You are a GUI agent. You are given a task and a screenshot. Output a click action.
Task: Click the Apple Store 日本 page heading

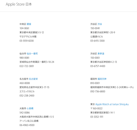coord(19,4)
